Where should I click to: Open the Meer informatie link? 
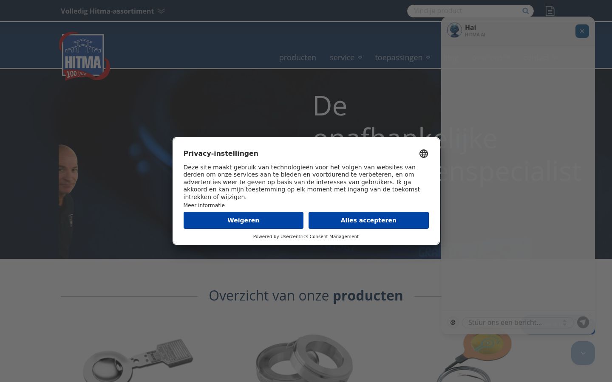pos(204,205)
